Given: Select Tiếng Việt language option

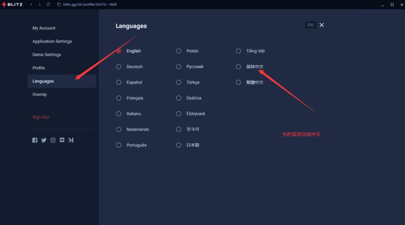Looking at the screenshot, I should click(x=238, y=51).
